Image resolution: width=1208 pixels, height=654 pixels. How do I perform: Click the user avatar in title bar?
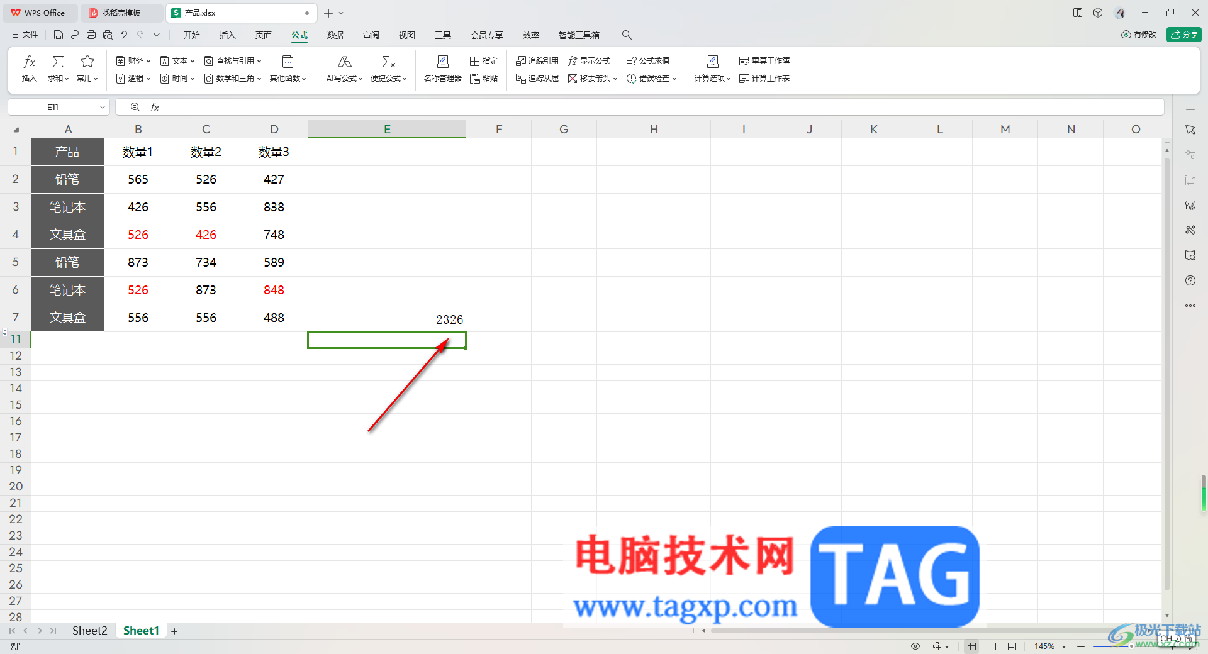(1120, 13)
